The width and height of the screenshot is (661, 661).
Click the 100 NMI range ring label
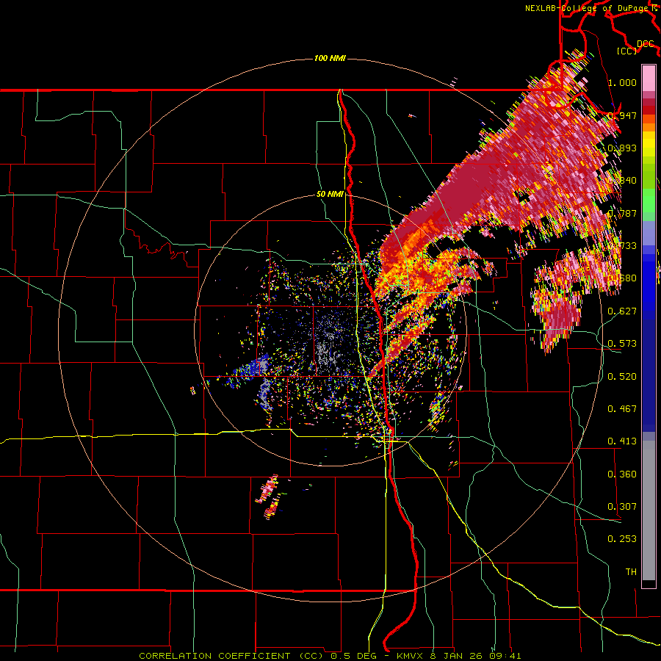(330, 58)
